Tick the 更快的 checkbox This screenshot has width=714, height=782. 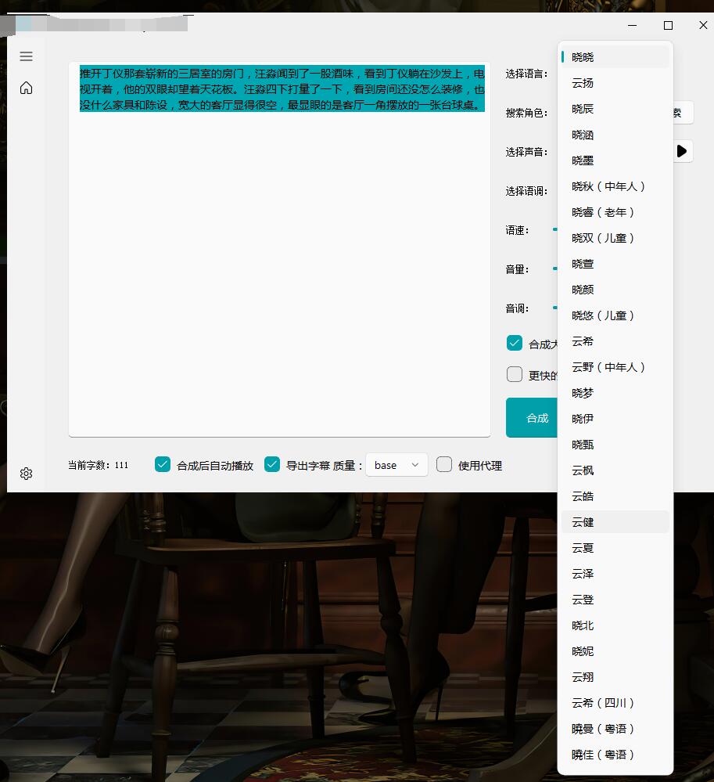pyautogui.click(x=515, y=374)
